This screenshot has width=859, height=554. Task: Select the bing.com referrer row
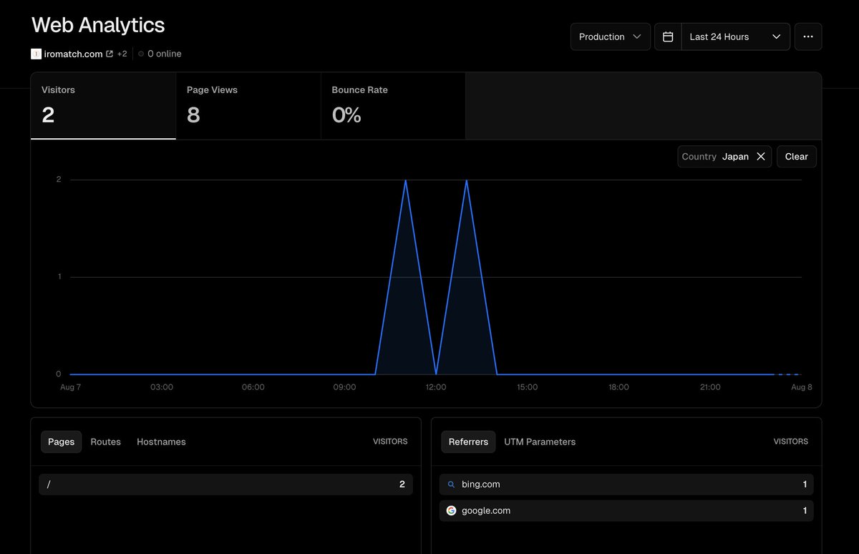626,485
